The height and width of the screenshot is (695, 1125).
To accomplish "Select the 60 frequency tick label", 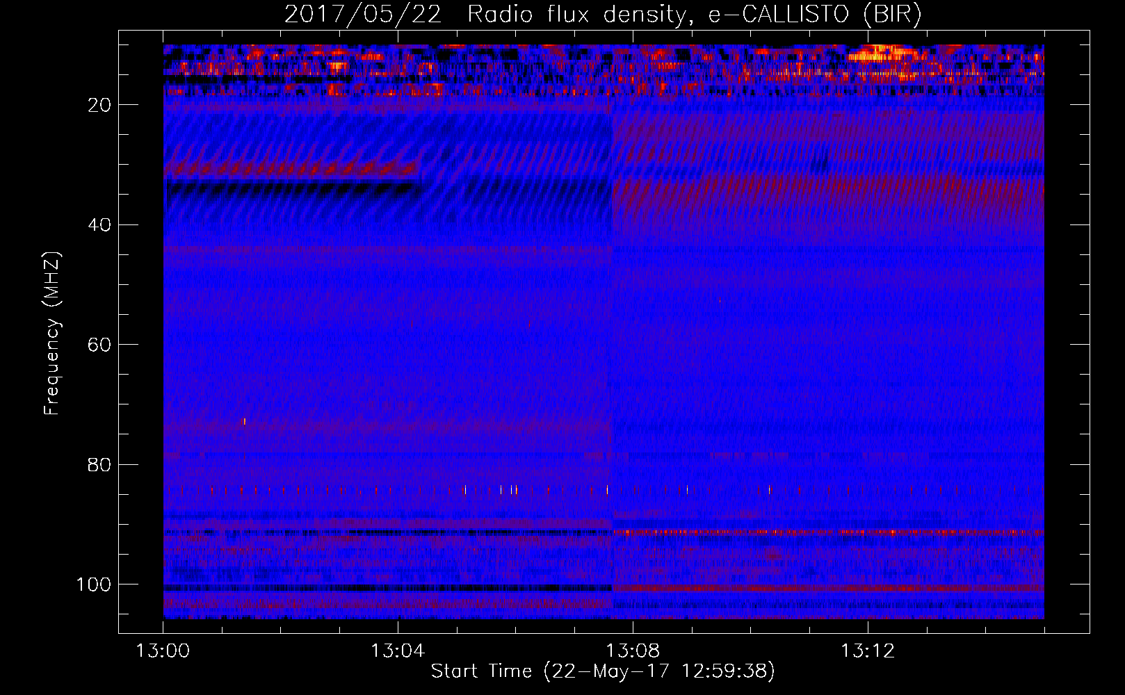I will (x=99, y=345).
